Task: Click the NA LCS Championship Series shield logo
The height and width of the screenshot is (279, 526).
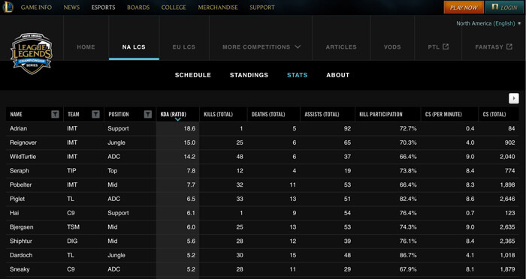Action: [32, 53]
